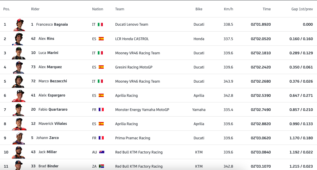Open Marco Bezzecchi's rider name link

tap(53, 81)
